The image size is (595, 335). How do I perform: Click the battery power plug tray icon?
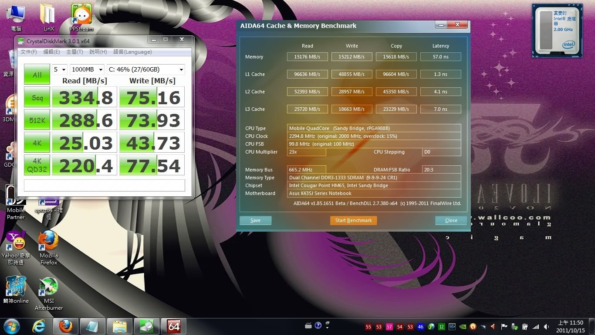[x=525, y=327]
